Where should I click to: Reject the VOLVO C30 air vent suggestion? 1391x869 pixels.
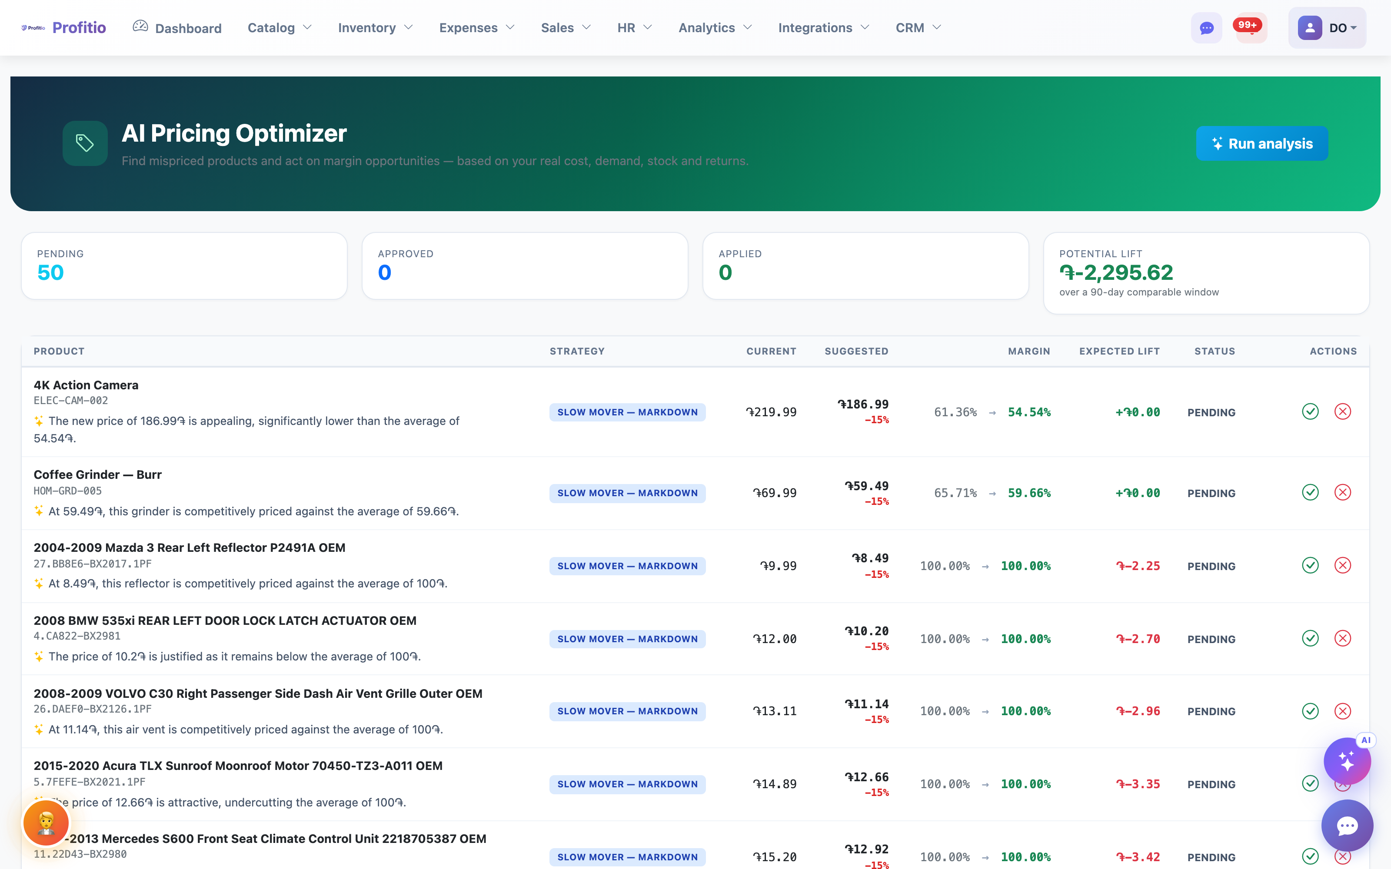[x=1343, y=711]
